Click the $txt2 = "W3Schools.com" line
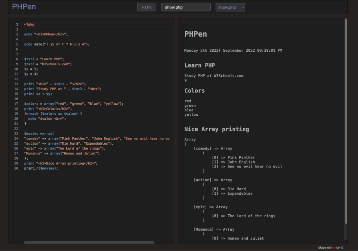The height and width of the screenshot is (251, 358). tap(48, 64)
